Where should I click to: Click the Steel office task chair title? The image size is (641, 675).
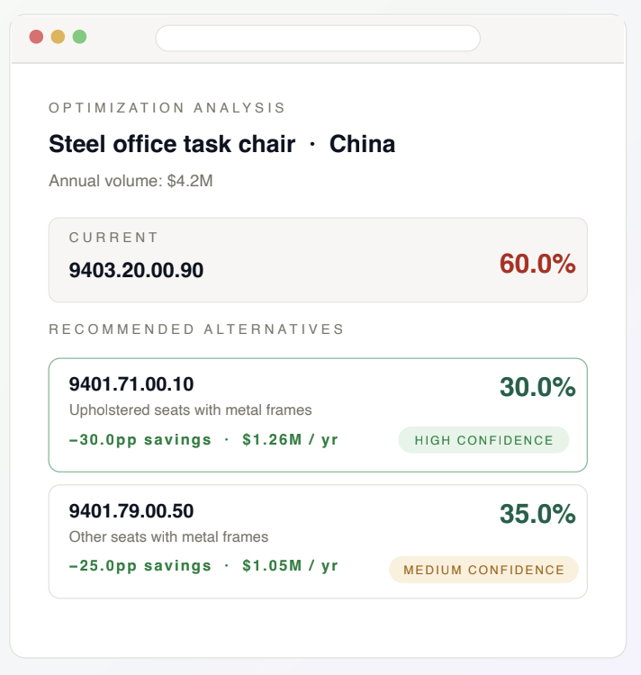(x=172, y=144)
